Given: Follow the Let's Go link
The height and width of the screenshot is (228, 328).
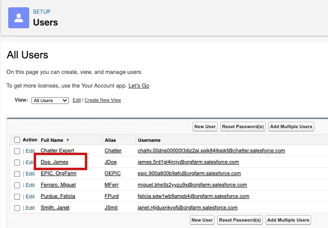Looking at the screenshot, I should point(139,86).
